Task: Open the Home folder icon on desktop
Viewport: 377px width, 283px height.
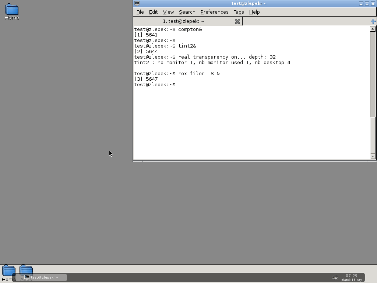Action: 12,11
